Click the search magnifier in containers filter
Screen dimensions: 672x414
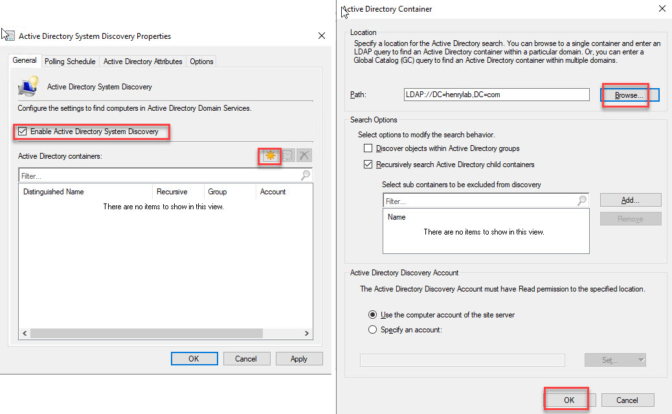[305, 176]
